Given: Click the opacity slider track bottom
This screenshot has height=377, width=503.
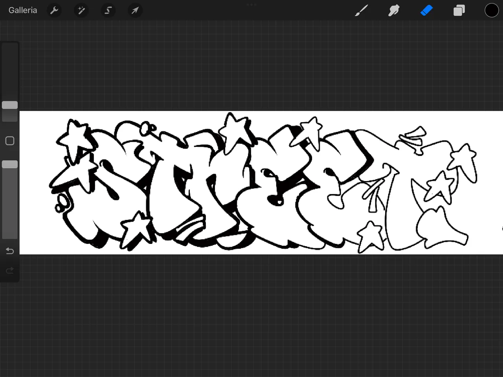Looking at the screenshot, I should (10, 232).
